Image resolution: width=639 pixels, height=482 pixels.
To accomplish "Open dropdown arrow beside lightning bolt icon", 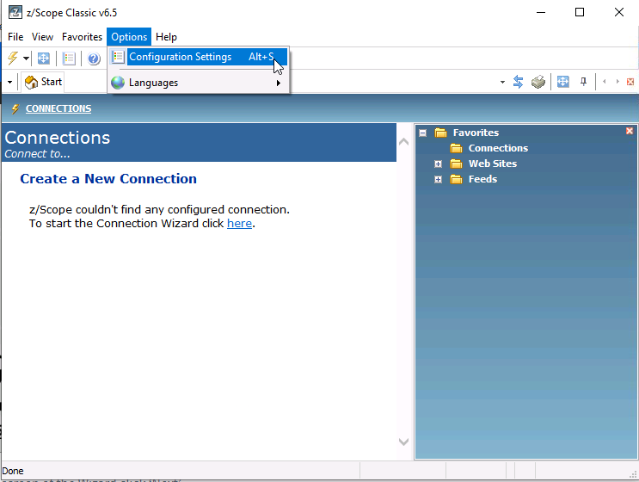I will pos(26,59).
